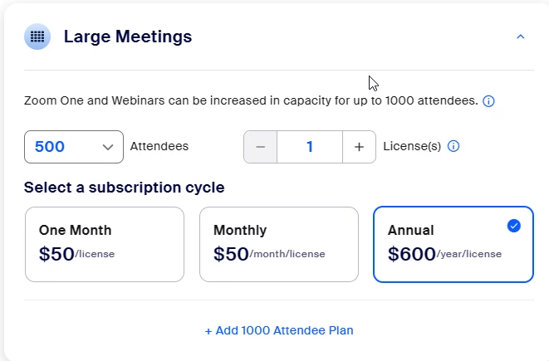549x361 pixels.
Task: Click the blue checkmark on the Annual card
Action: 513,226
